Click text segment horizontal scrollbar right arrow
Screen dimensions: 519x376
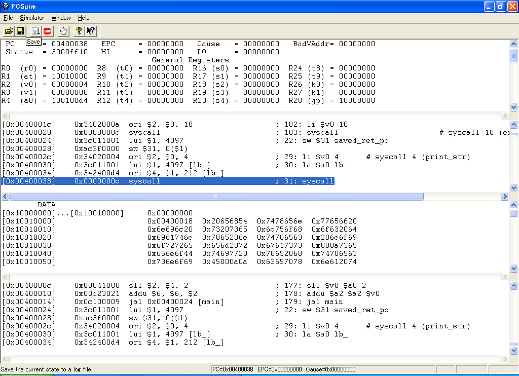coord(505,197)
